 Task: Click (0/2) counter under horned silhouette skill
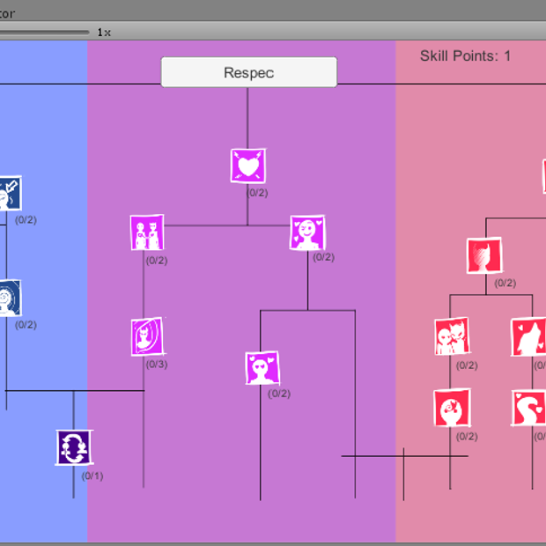point(505,283)
